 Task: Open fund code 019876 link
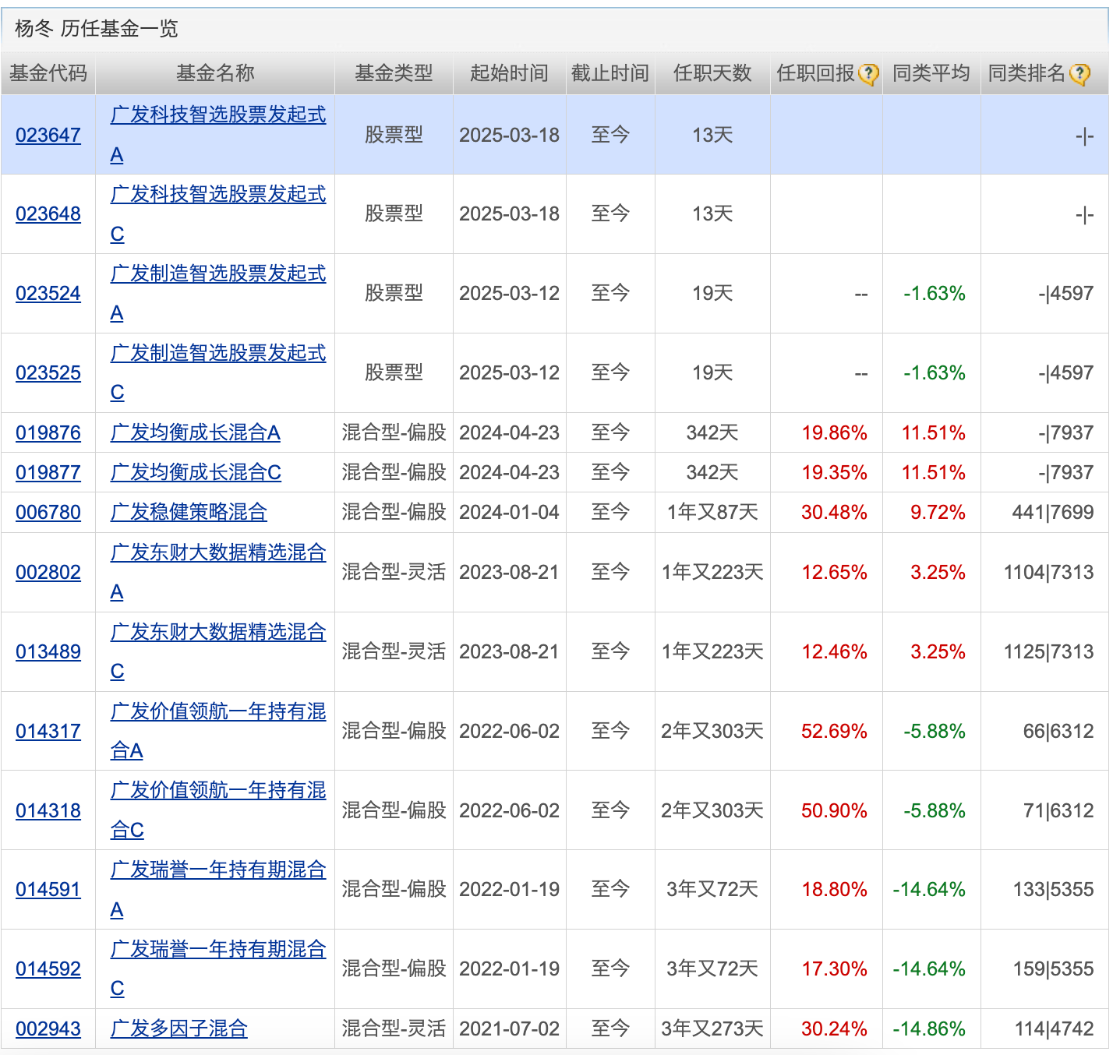[x=48, y=432]
